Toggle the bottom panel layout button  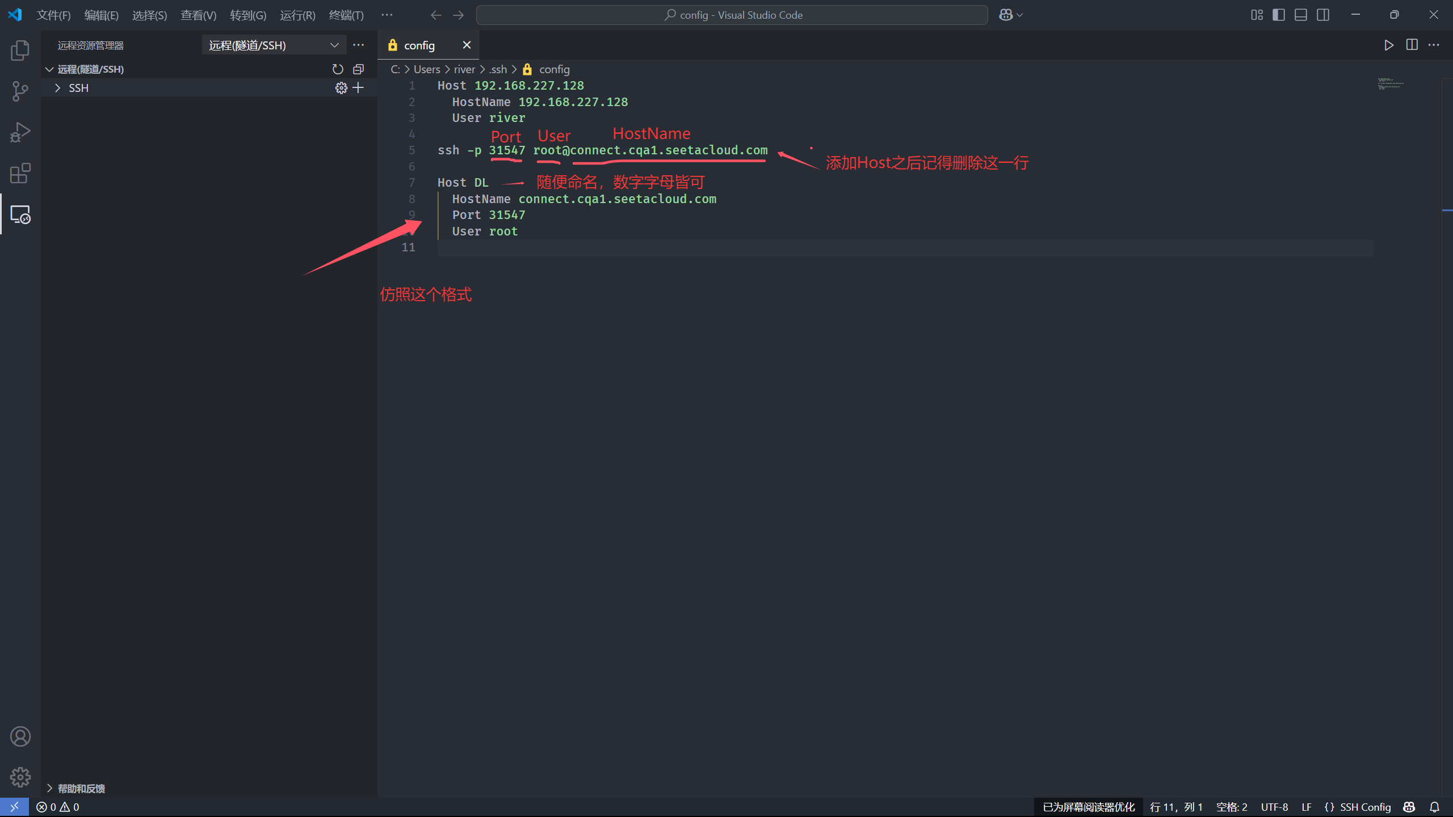1301,15
